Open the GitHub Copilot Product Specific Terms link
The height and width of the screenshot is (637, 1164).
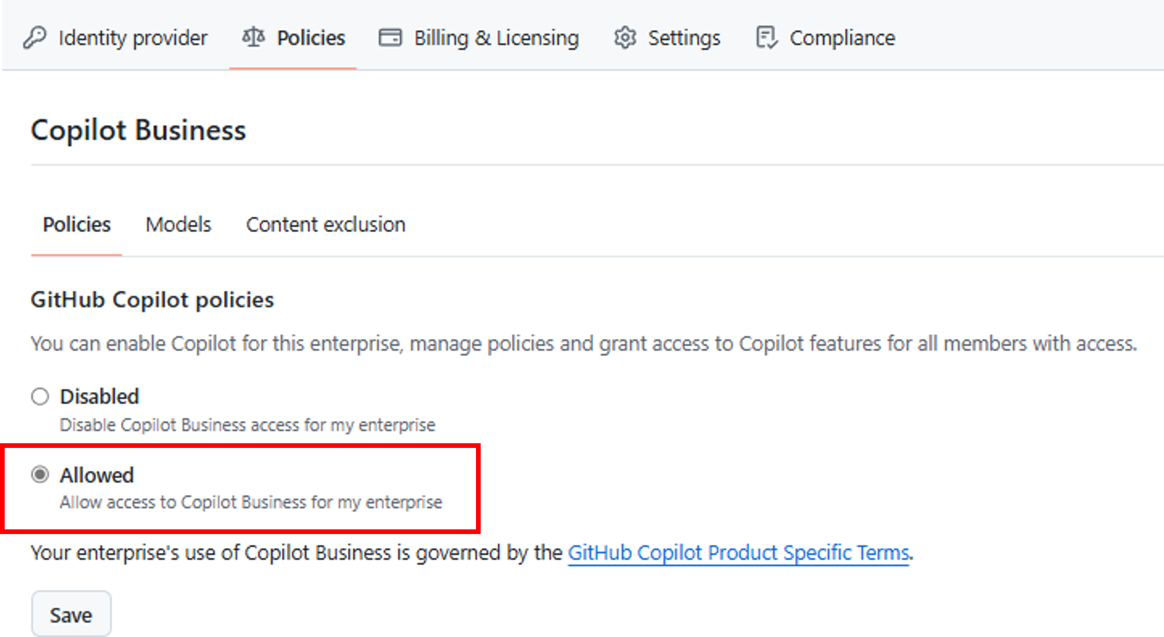click(738, 553)
